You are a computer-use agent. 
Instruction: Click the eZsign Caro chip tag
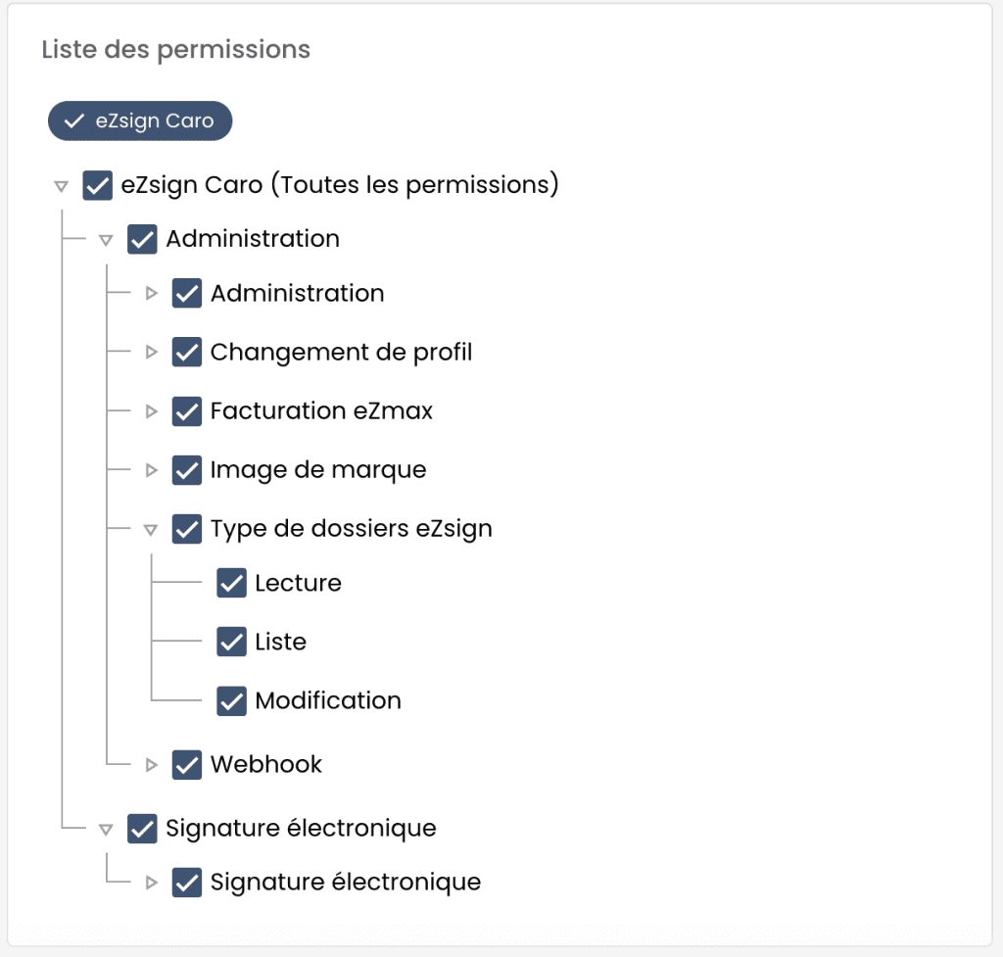click(x=140, y=121)
